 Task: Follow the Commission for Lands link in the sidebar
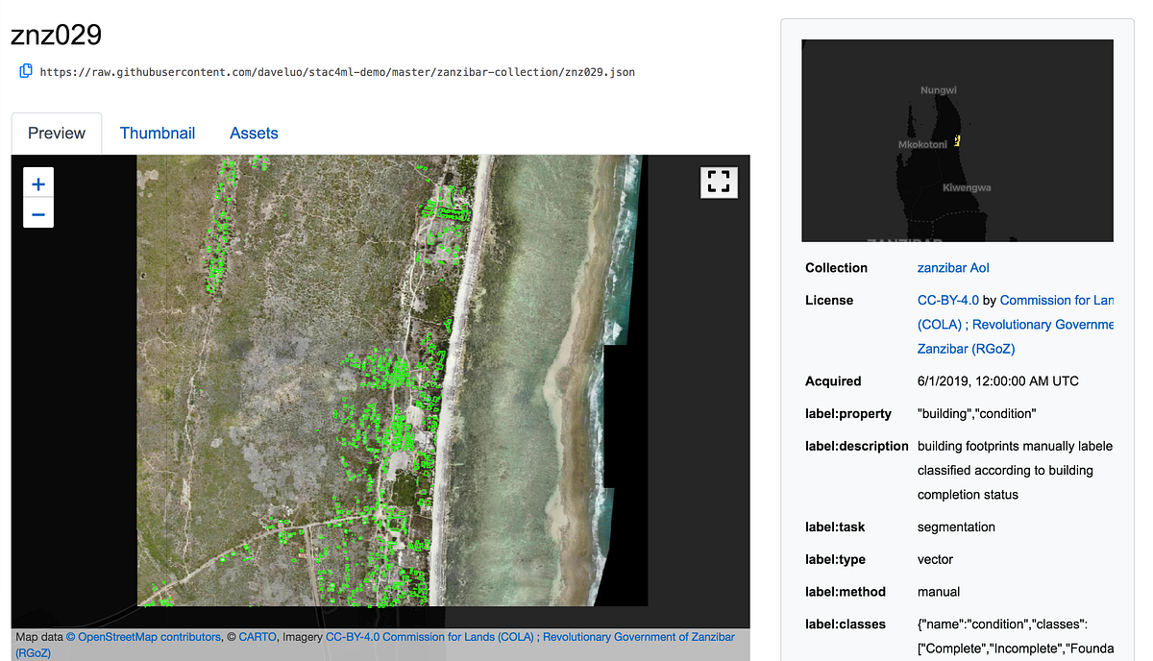coord(1056,301)
